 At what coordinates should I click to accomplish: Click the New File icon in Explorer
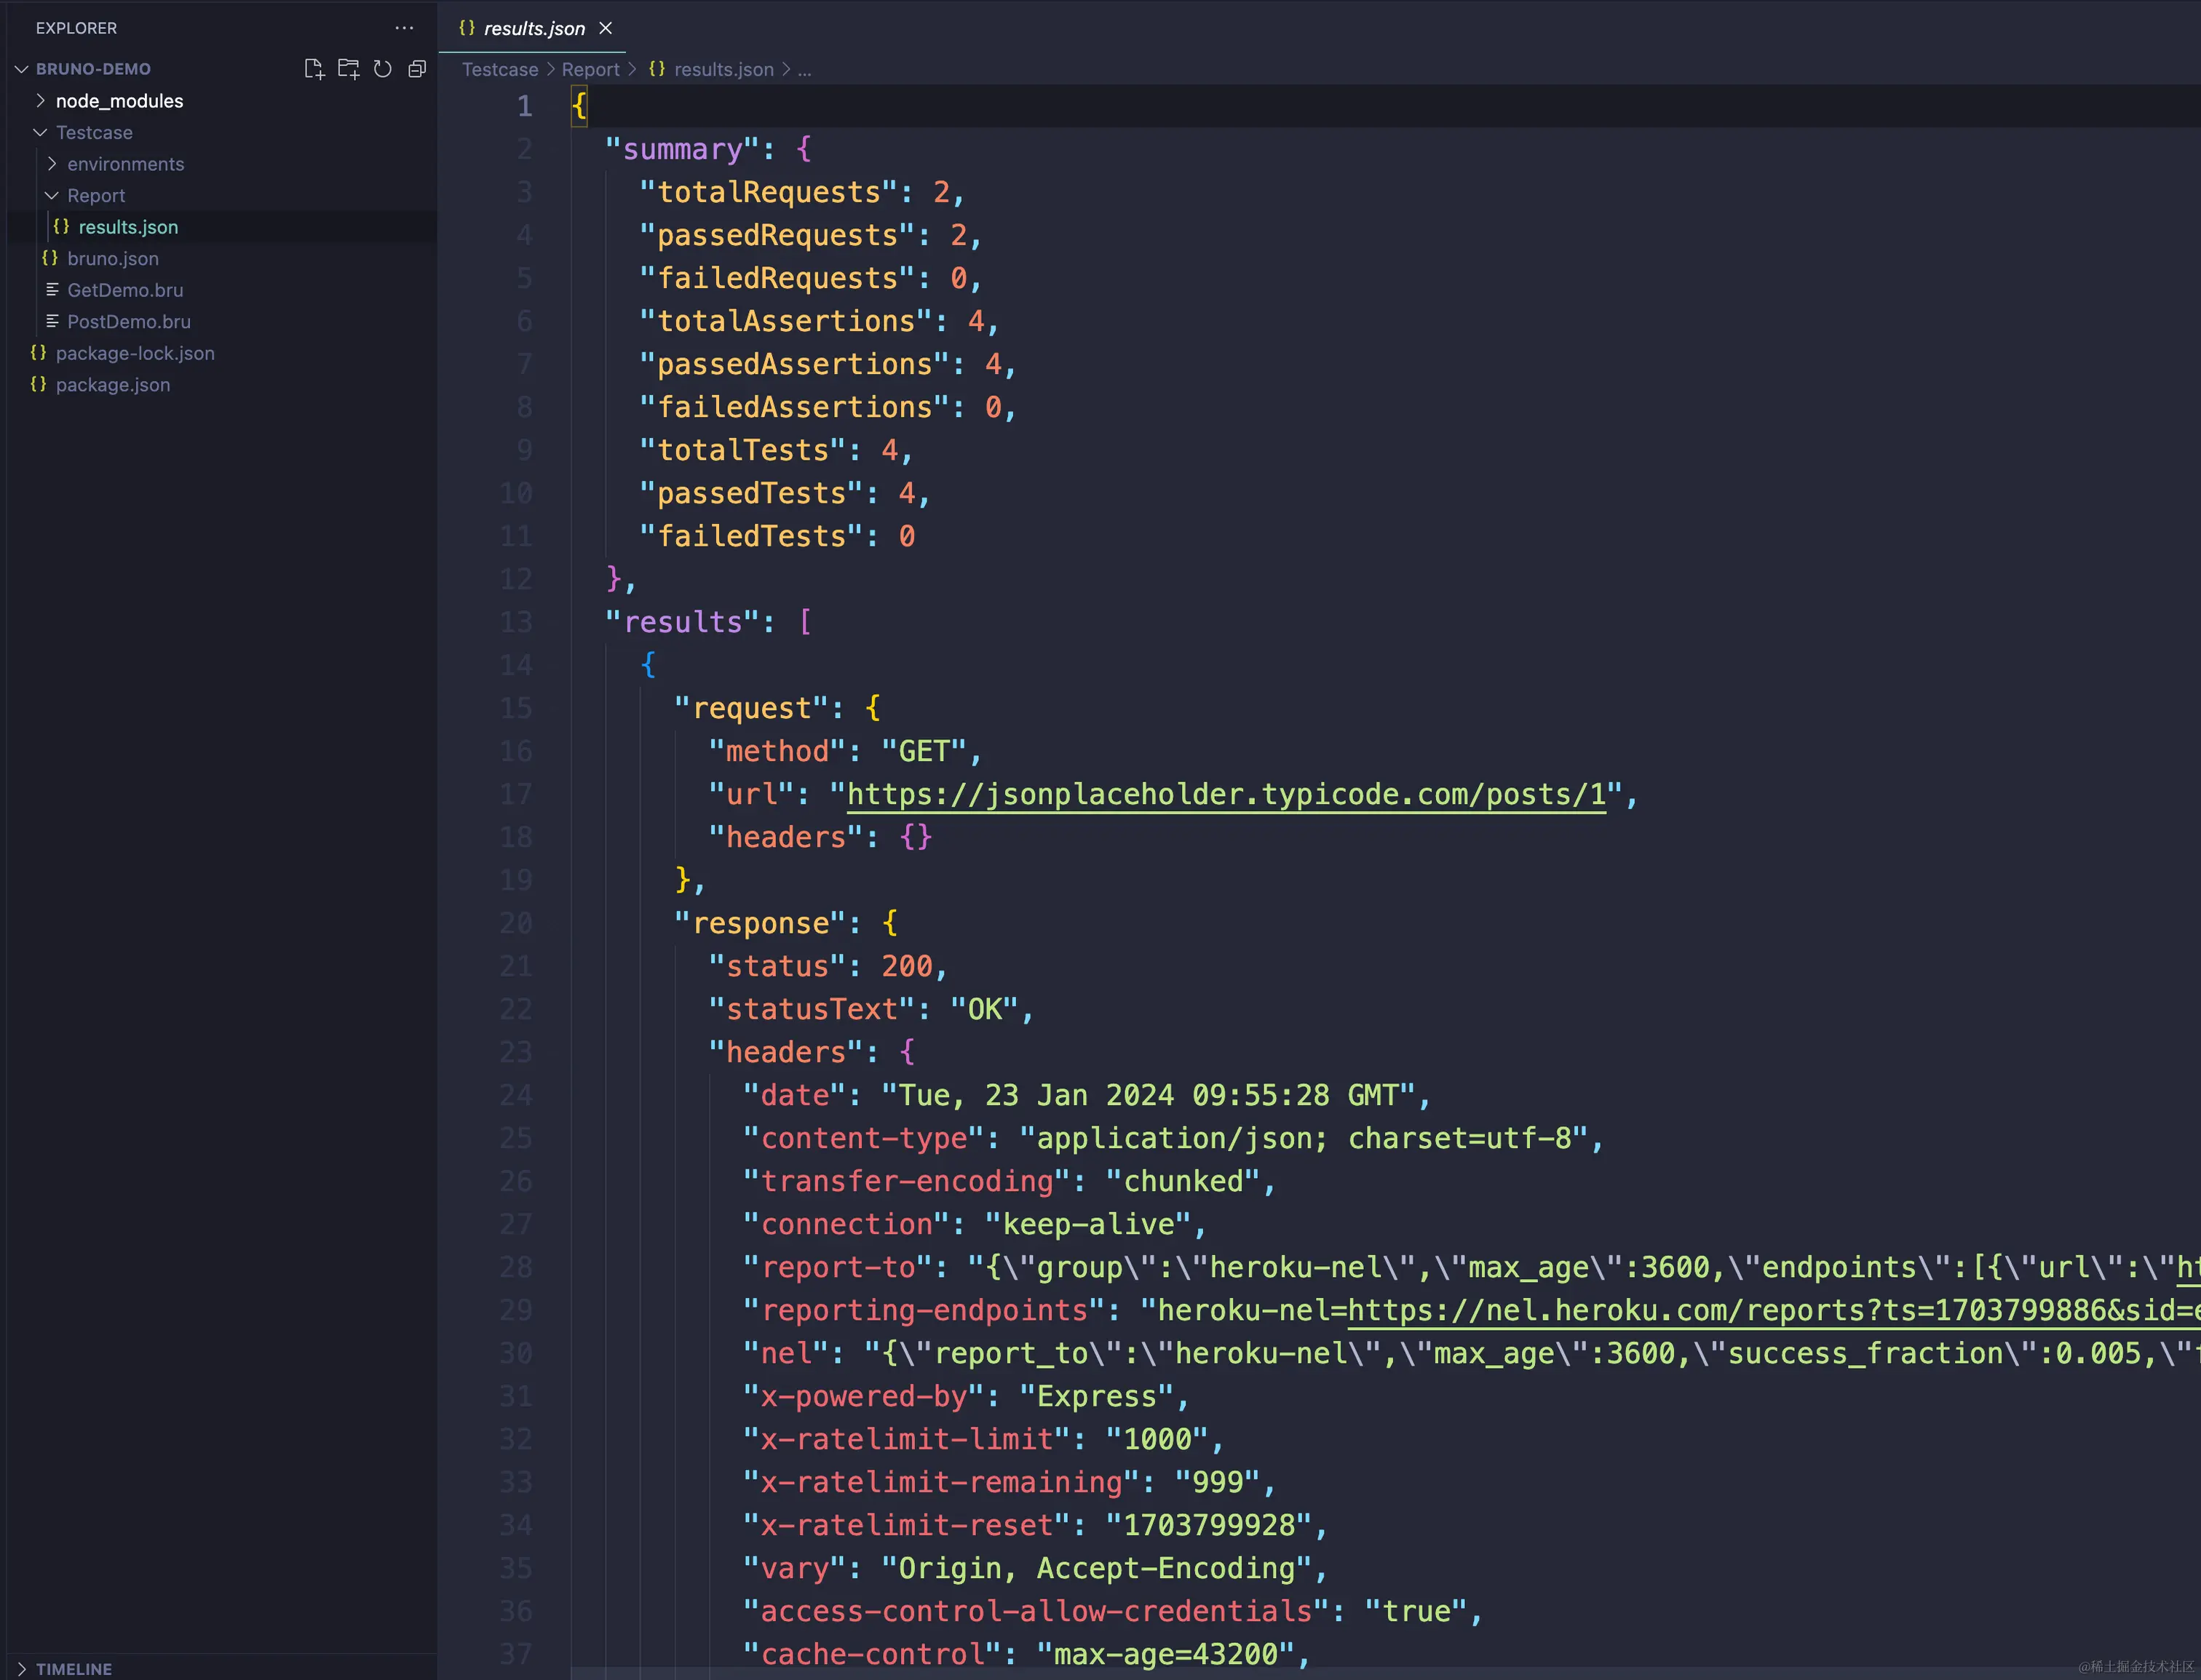pyautogui.click(x=314, y=69)
